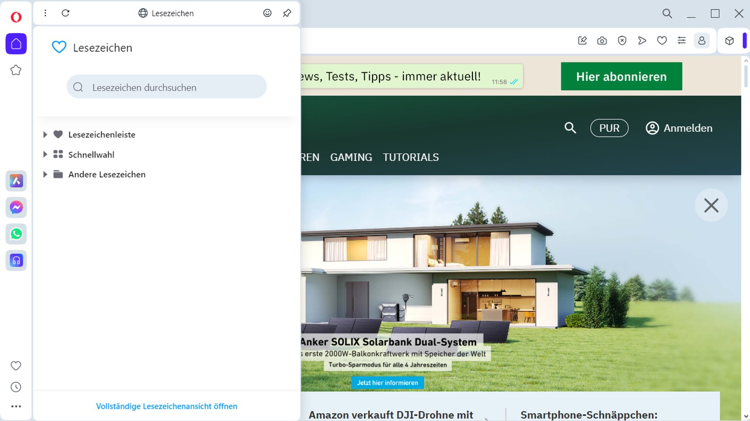Open the ad blocker shield icon
The height and width of the screenshot is (421, 750).
coord(622,41)
